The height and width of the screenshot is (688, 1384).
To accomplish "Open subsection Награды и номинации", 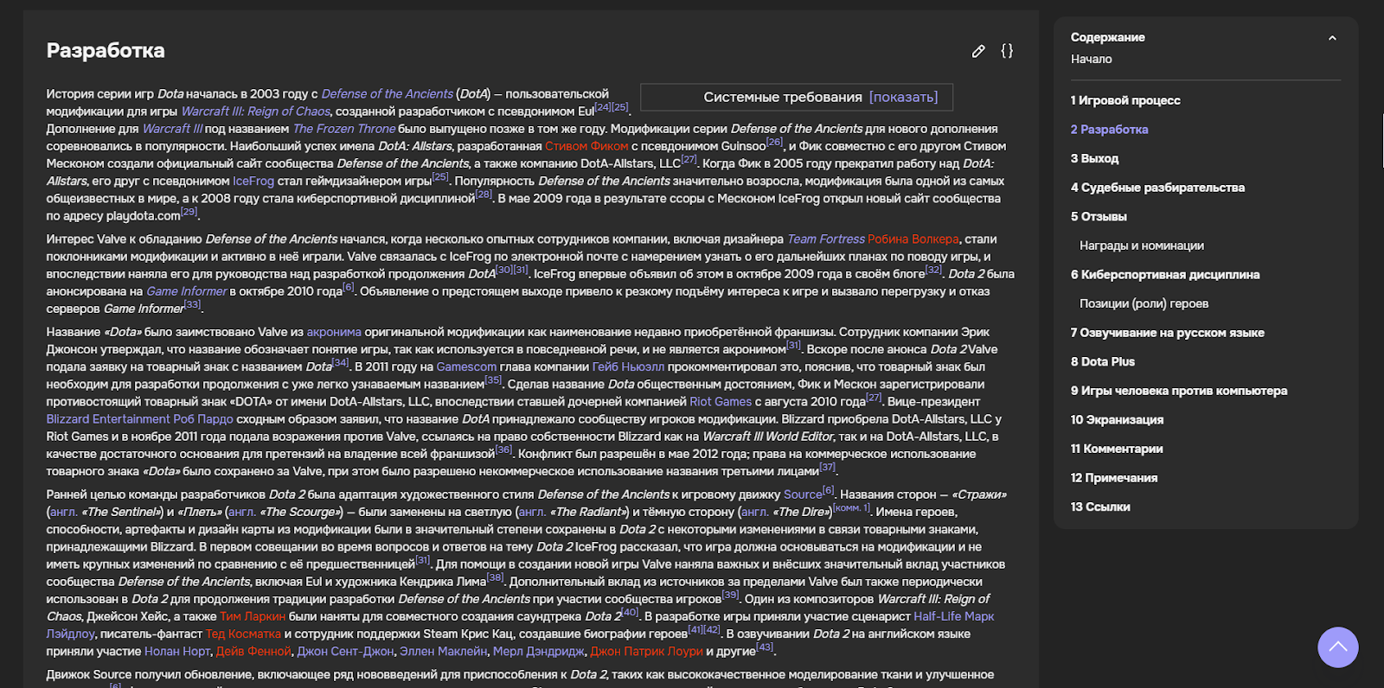I will (x=1142, y=245).
